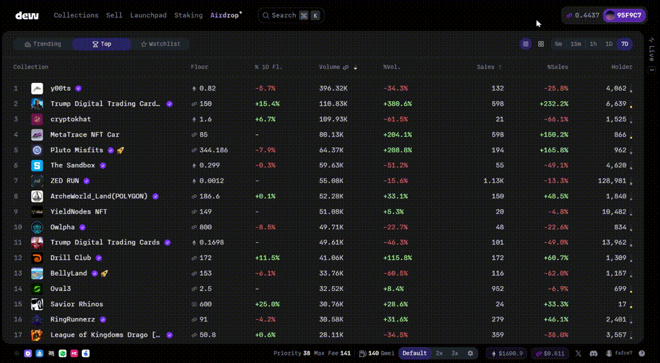Screen dimensions: 660x363
Task: Click the Live sparkle icon on right edge
Action: tap(652, 40)
